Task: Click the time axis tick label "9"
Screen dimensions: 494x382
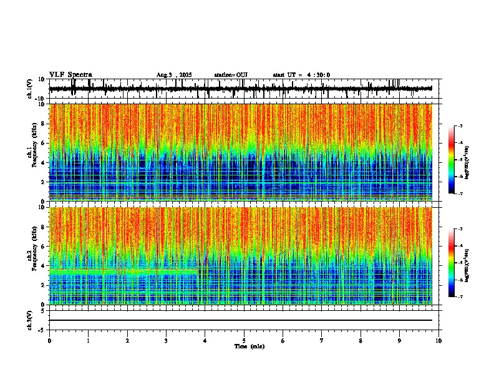Action: pyautogui.click(x=399, y=340)
